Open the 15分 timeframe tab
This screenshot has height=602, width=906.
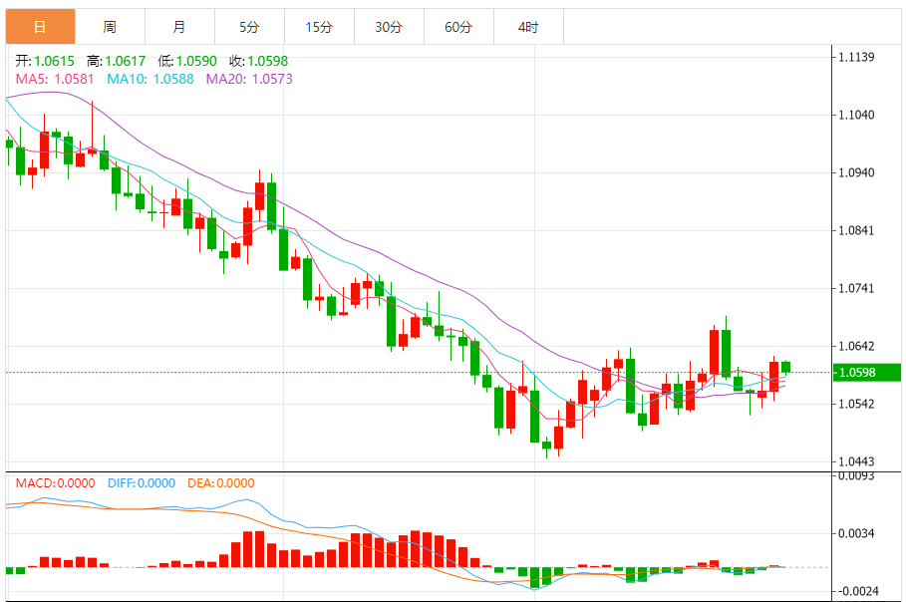pyautogui.click(x=319, y=27)
